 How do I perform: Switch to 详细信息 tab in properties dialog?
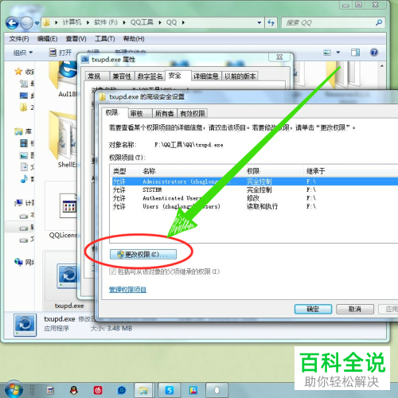205,76
